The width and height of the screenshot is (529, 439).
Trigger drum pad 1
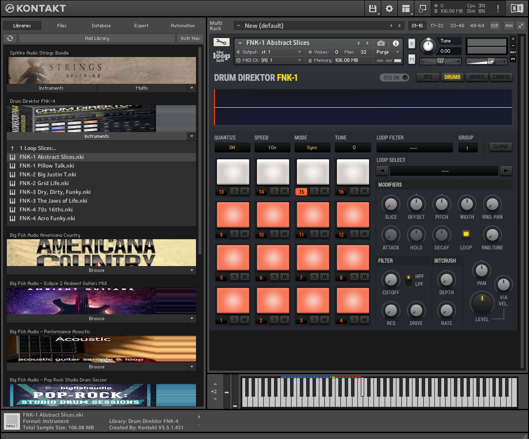pos(233,301)
